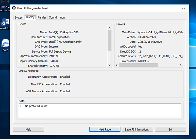Click Drivers panel scroll left arrow
The width and height of the screenshot is (196, 139).
[x=117, y=65]
